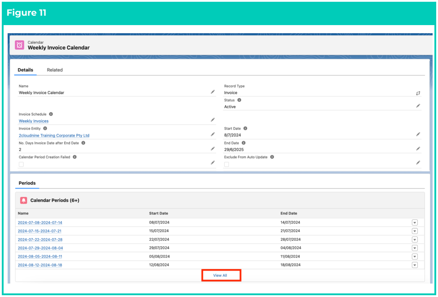Show the Status field info icon
The height and width of the screenshot is (297, 438).
point(239,100)
